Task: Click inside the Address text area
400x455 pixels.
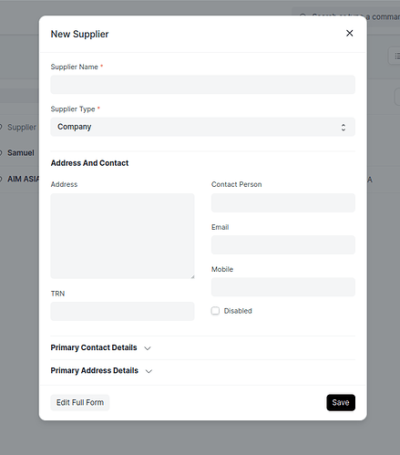Action: click(122, 236)
